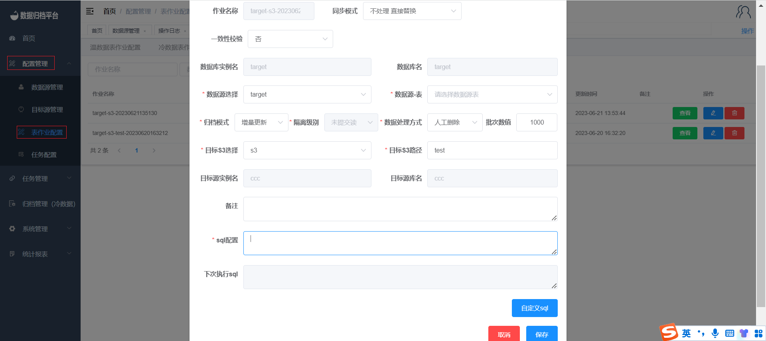Image resolution: width=766 pixels, height=341 pixels.
Task: Click the IME skin shirt icon
Action: pyautogui.click(x=744, y=333)
